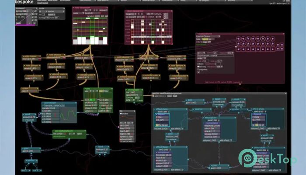
Task: Click tuning 440 field in scale module
Action: tap(47, 17)
